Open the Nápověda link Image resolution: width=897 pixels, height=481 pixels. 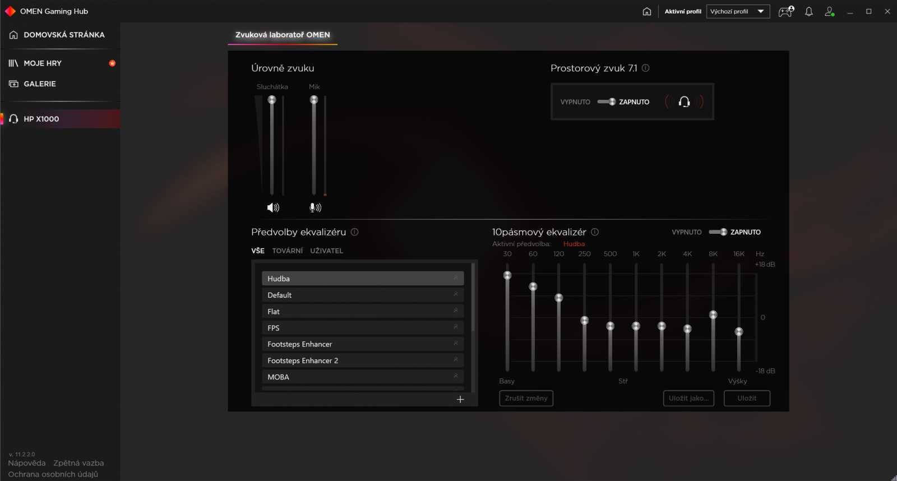(27, 463)
